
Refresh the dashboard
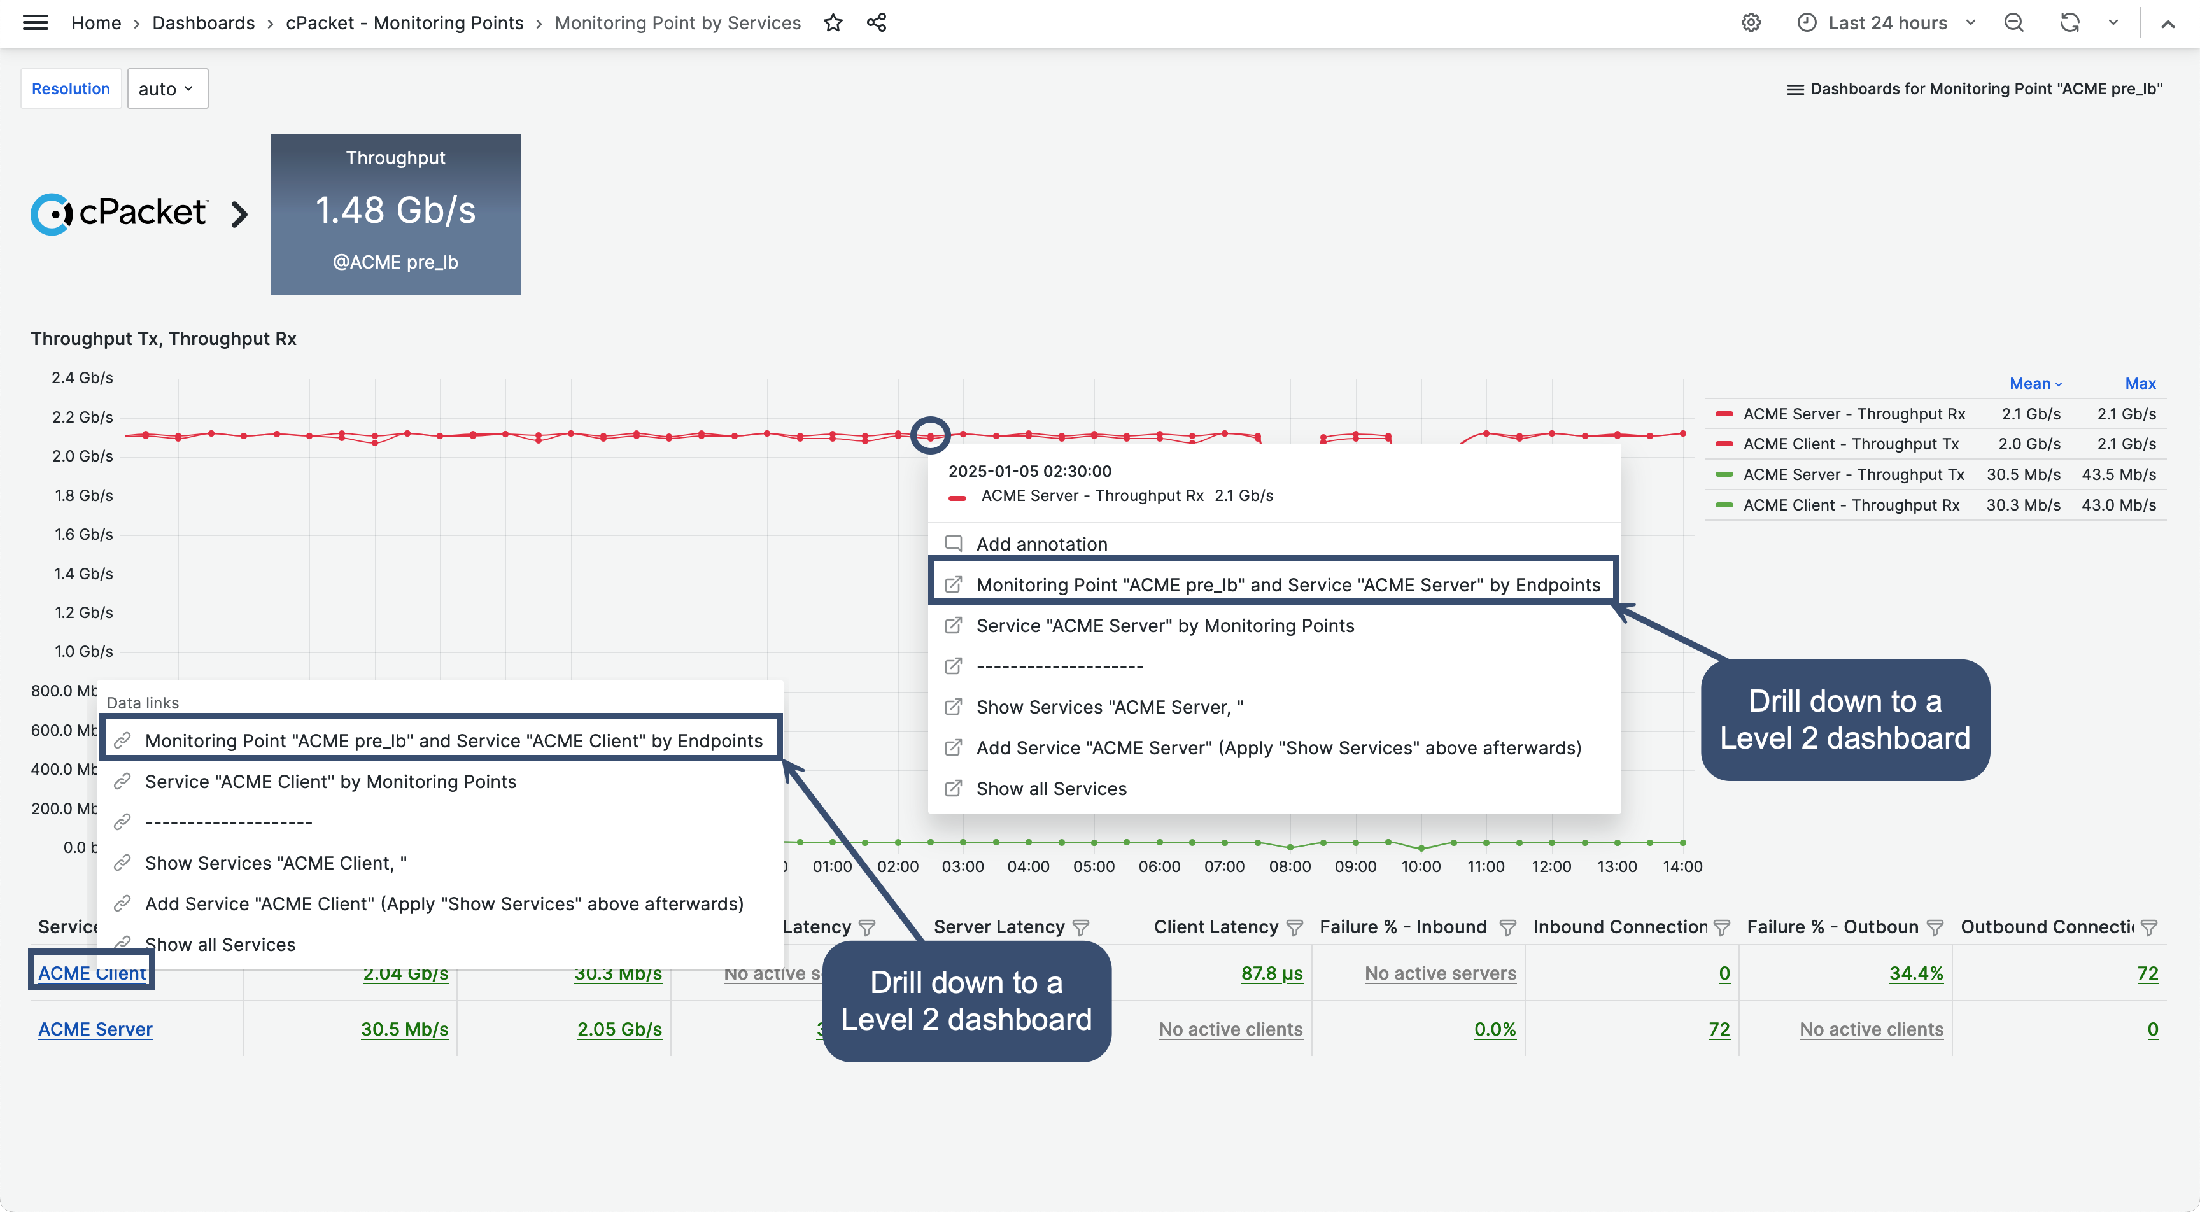[x=2070, y=23]
